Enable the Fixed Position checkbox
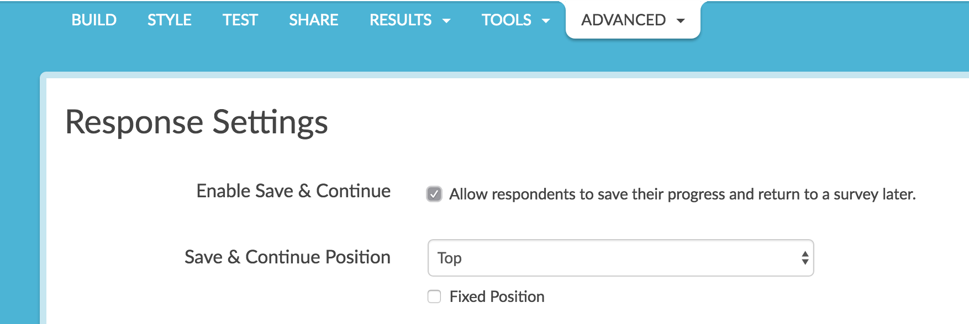969x324 pixels. tap(434, 296)
